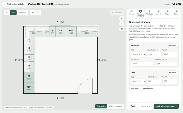This screenshot has width=183, height=113.
Task: Switch to 3D view
Action: pos(7,12)
